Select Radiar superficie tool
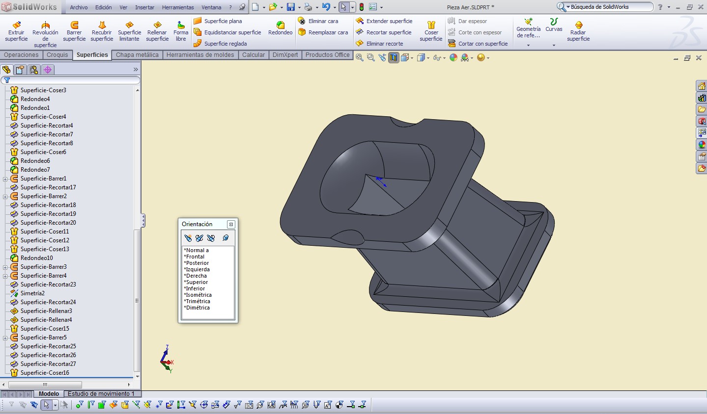This screenshot has height=414, width=707. coord(578,31)
